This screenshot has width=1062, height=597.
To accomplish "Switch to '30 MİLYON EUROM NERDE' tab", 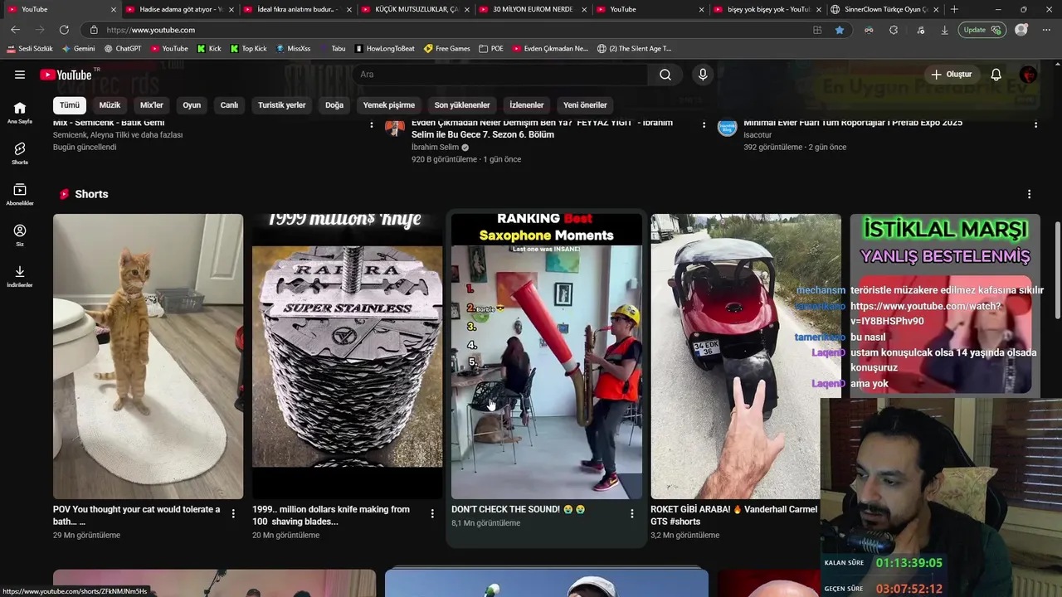I will (x=533, y=9).
